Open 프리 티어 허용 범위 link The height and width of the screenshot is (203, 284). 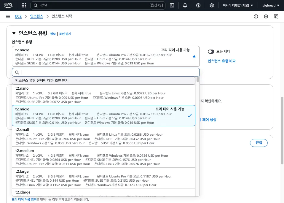click(x=24, y=199)
